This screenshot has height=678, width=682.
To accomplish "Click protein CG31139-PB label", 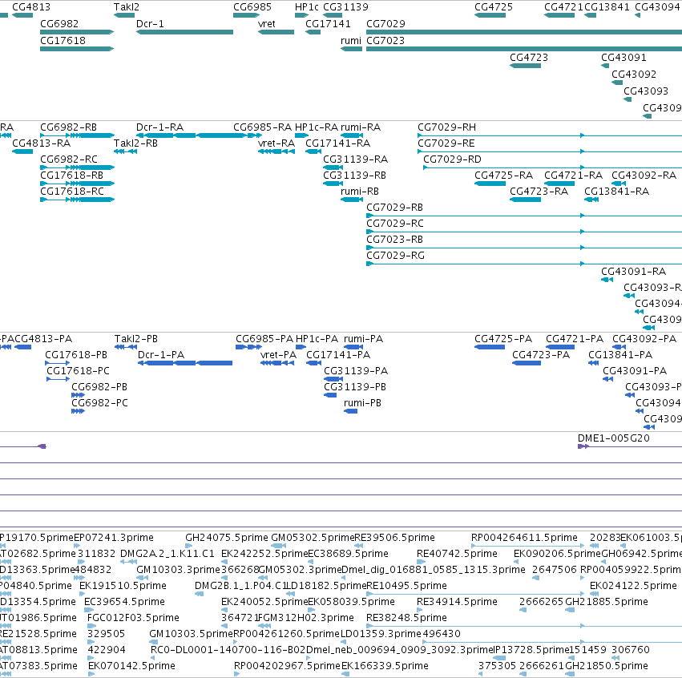I will [x=355, y=388].
